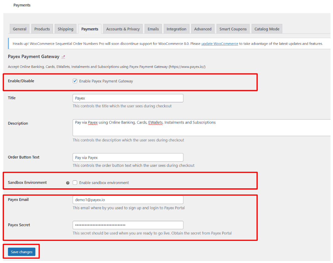
Task: Open the Accounts & Privacy tab
Action: [123, 29]
